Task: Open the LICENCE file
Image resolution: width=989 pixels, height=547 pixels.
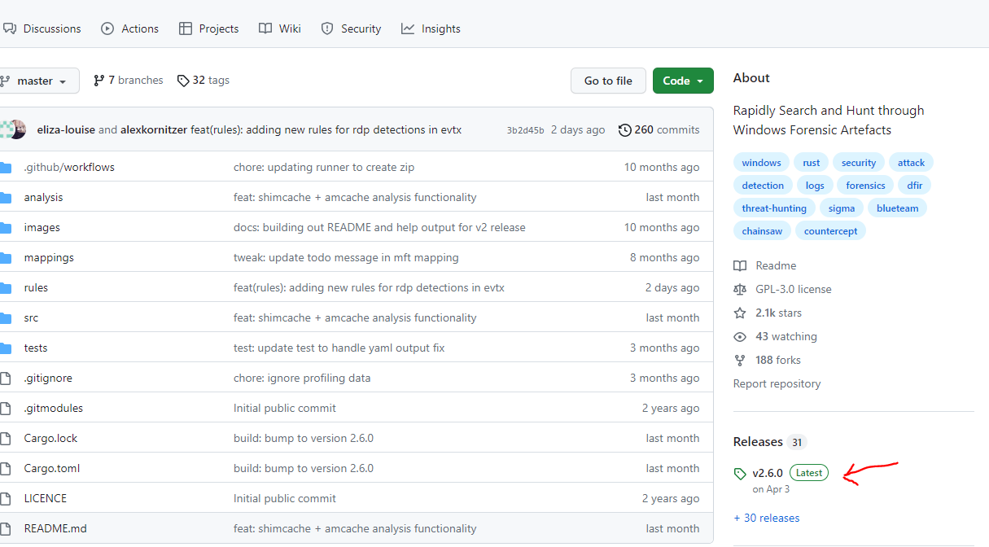Action: [45, 498]
